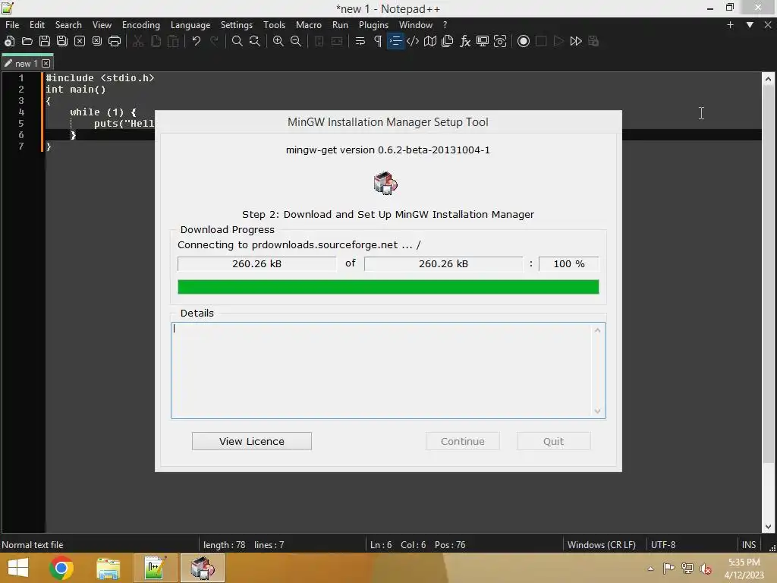Toggle show all characters pilcrow
This screenshot has height=583, width=777.
tap(378, 41)
